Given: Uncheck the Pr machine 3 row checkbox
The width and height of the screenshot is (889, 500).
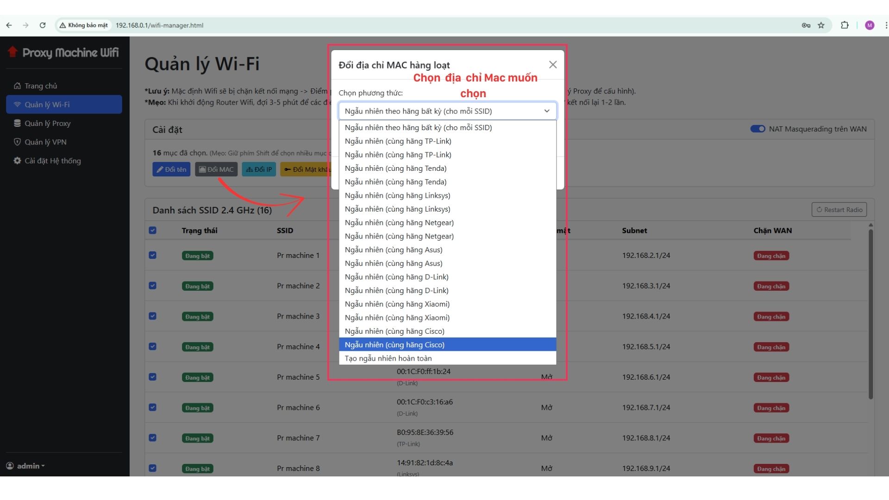Looking at the screenshot, I should 153,316.
